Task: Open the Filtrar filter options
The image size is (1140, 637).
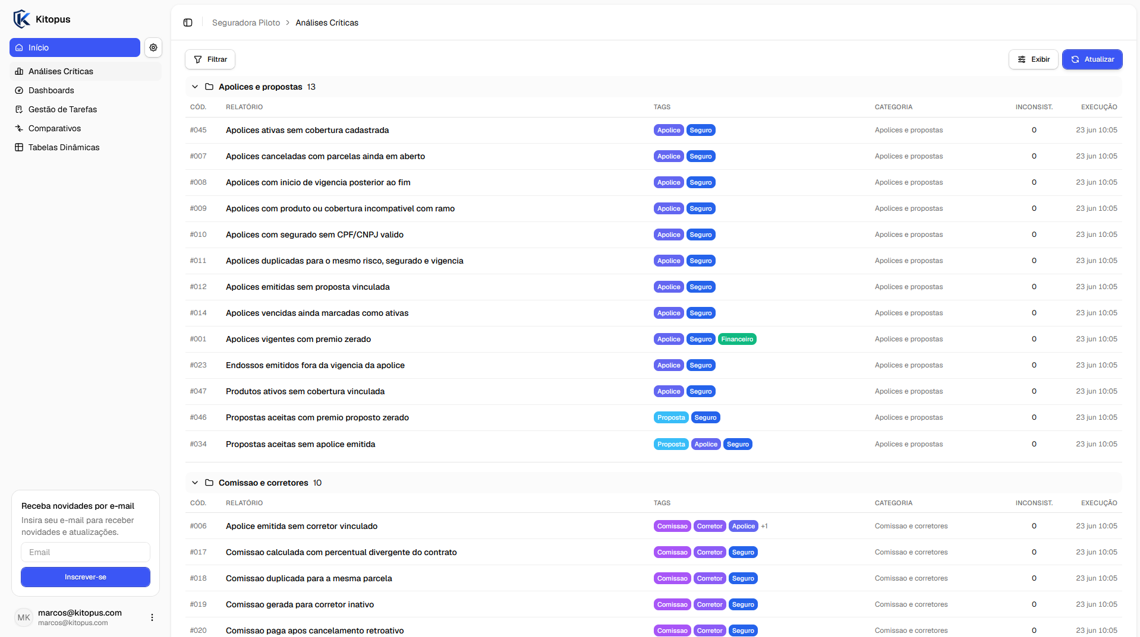Action: (x=210, y=59)
